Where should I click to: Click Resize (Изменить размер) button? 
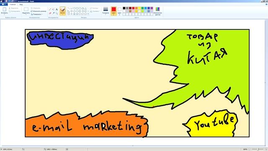pos(39,11)
